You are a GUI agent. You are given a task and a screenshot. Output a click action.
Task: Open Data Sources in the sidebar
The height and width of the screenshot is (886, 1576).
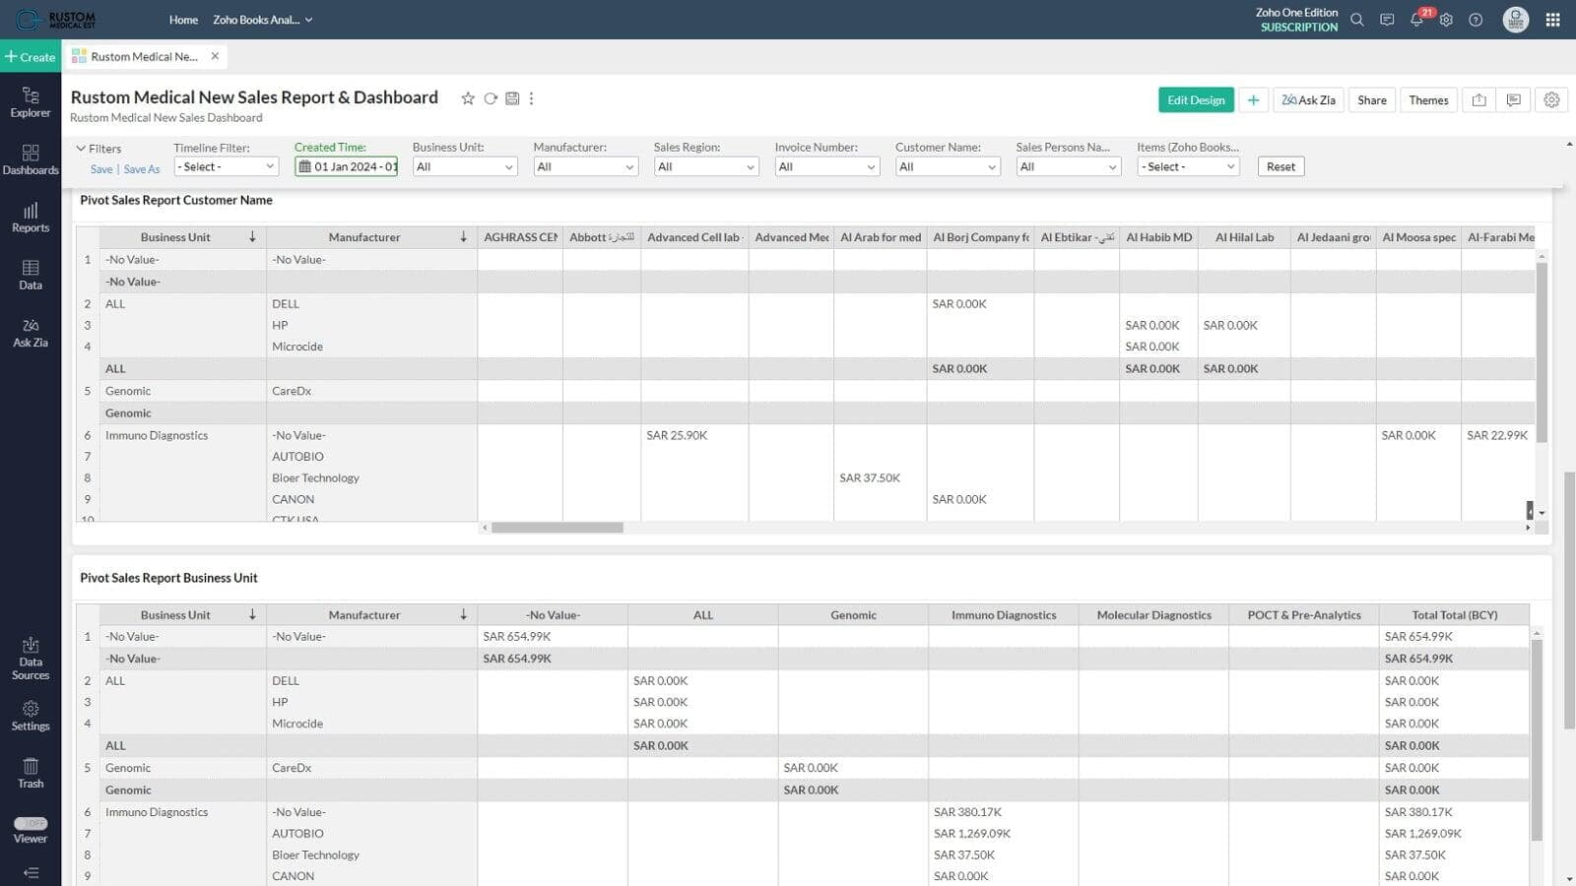pyautogui.click(x=31, y=659)
